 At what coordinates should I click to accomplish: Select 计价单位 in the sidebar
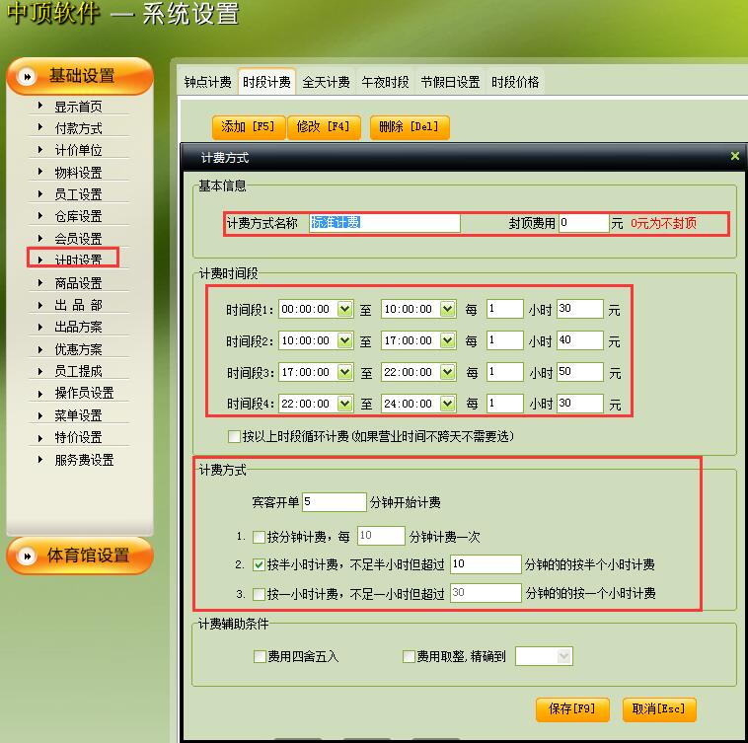[78, 150]
